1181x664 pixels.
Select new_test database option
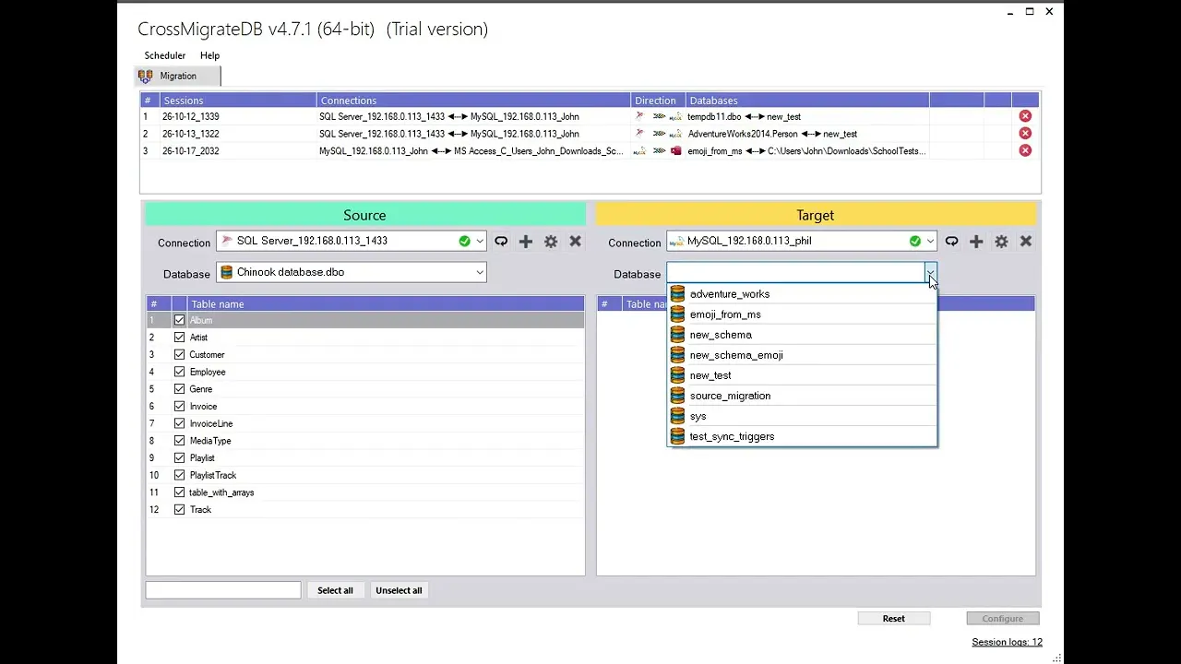pyautogui.click(x=802, y=375)
